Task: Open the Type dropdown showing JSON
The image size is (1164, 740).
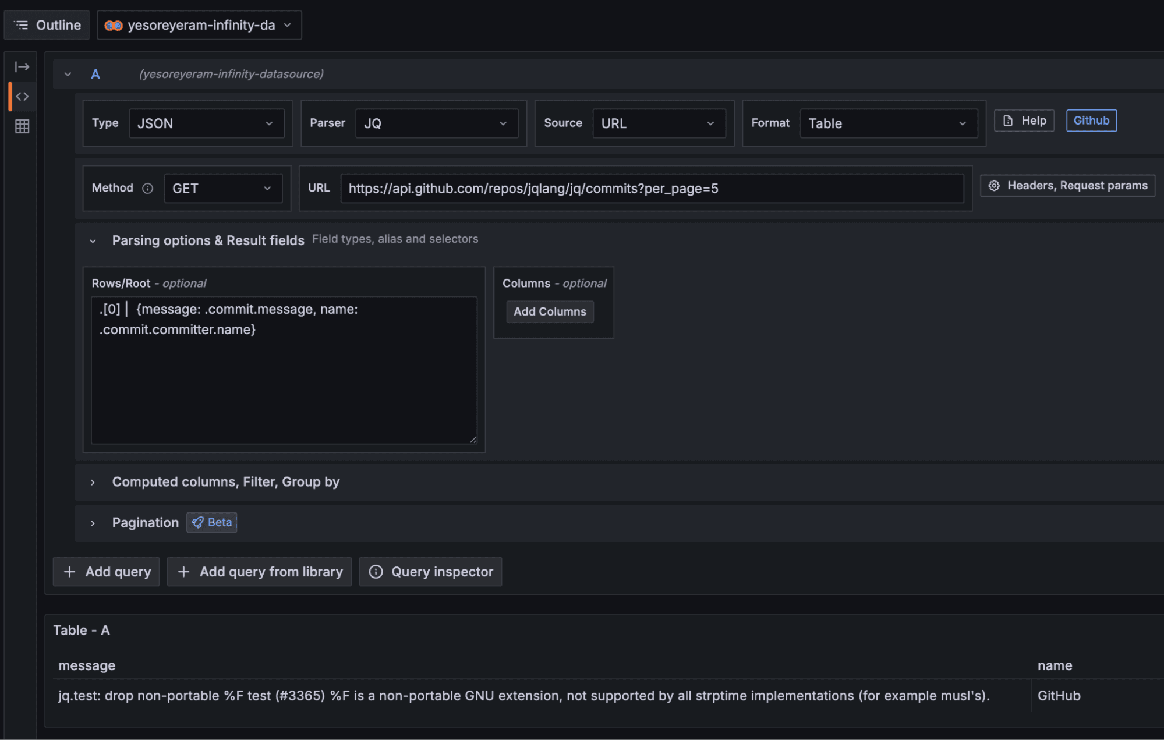Action: tap(206, 123)
